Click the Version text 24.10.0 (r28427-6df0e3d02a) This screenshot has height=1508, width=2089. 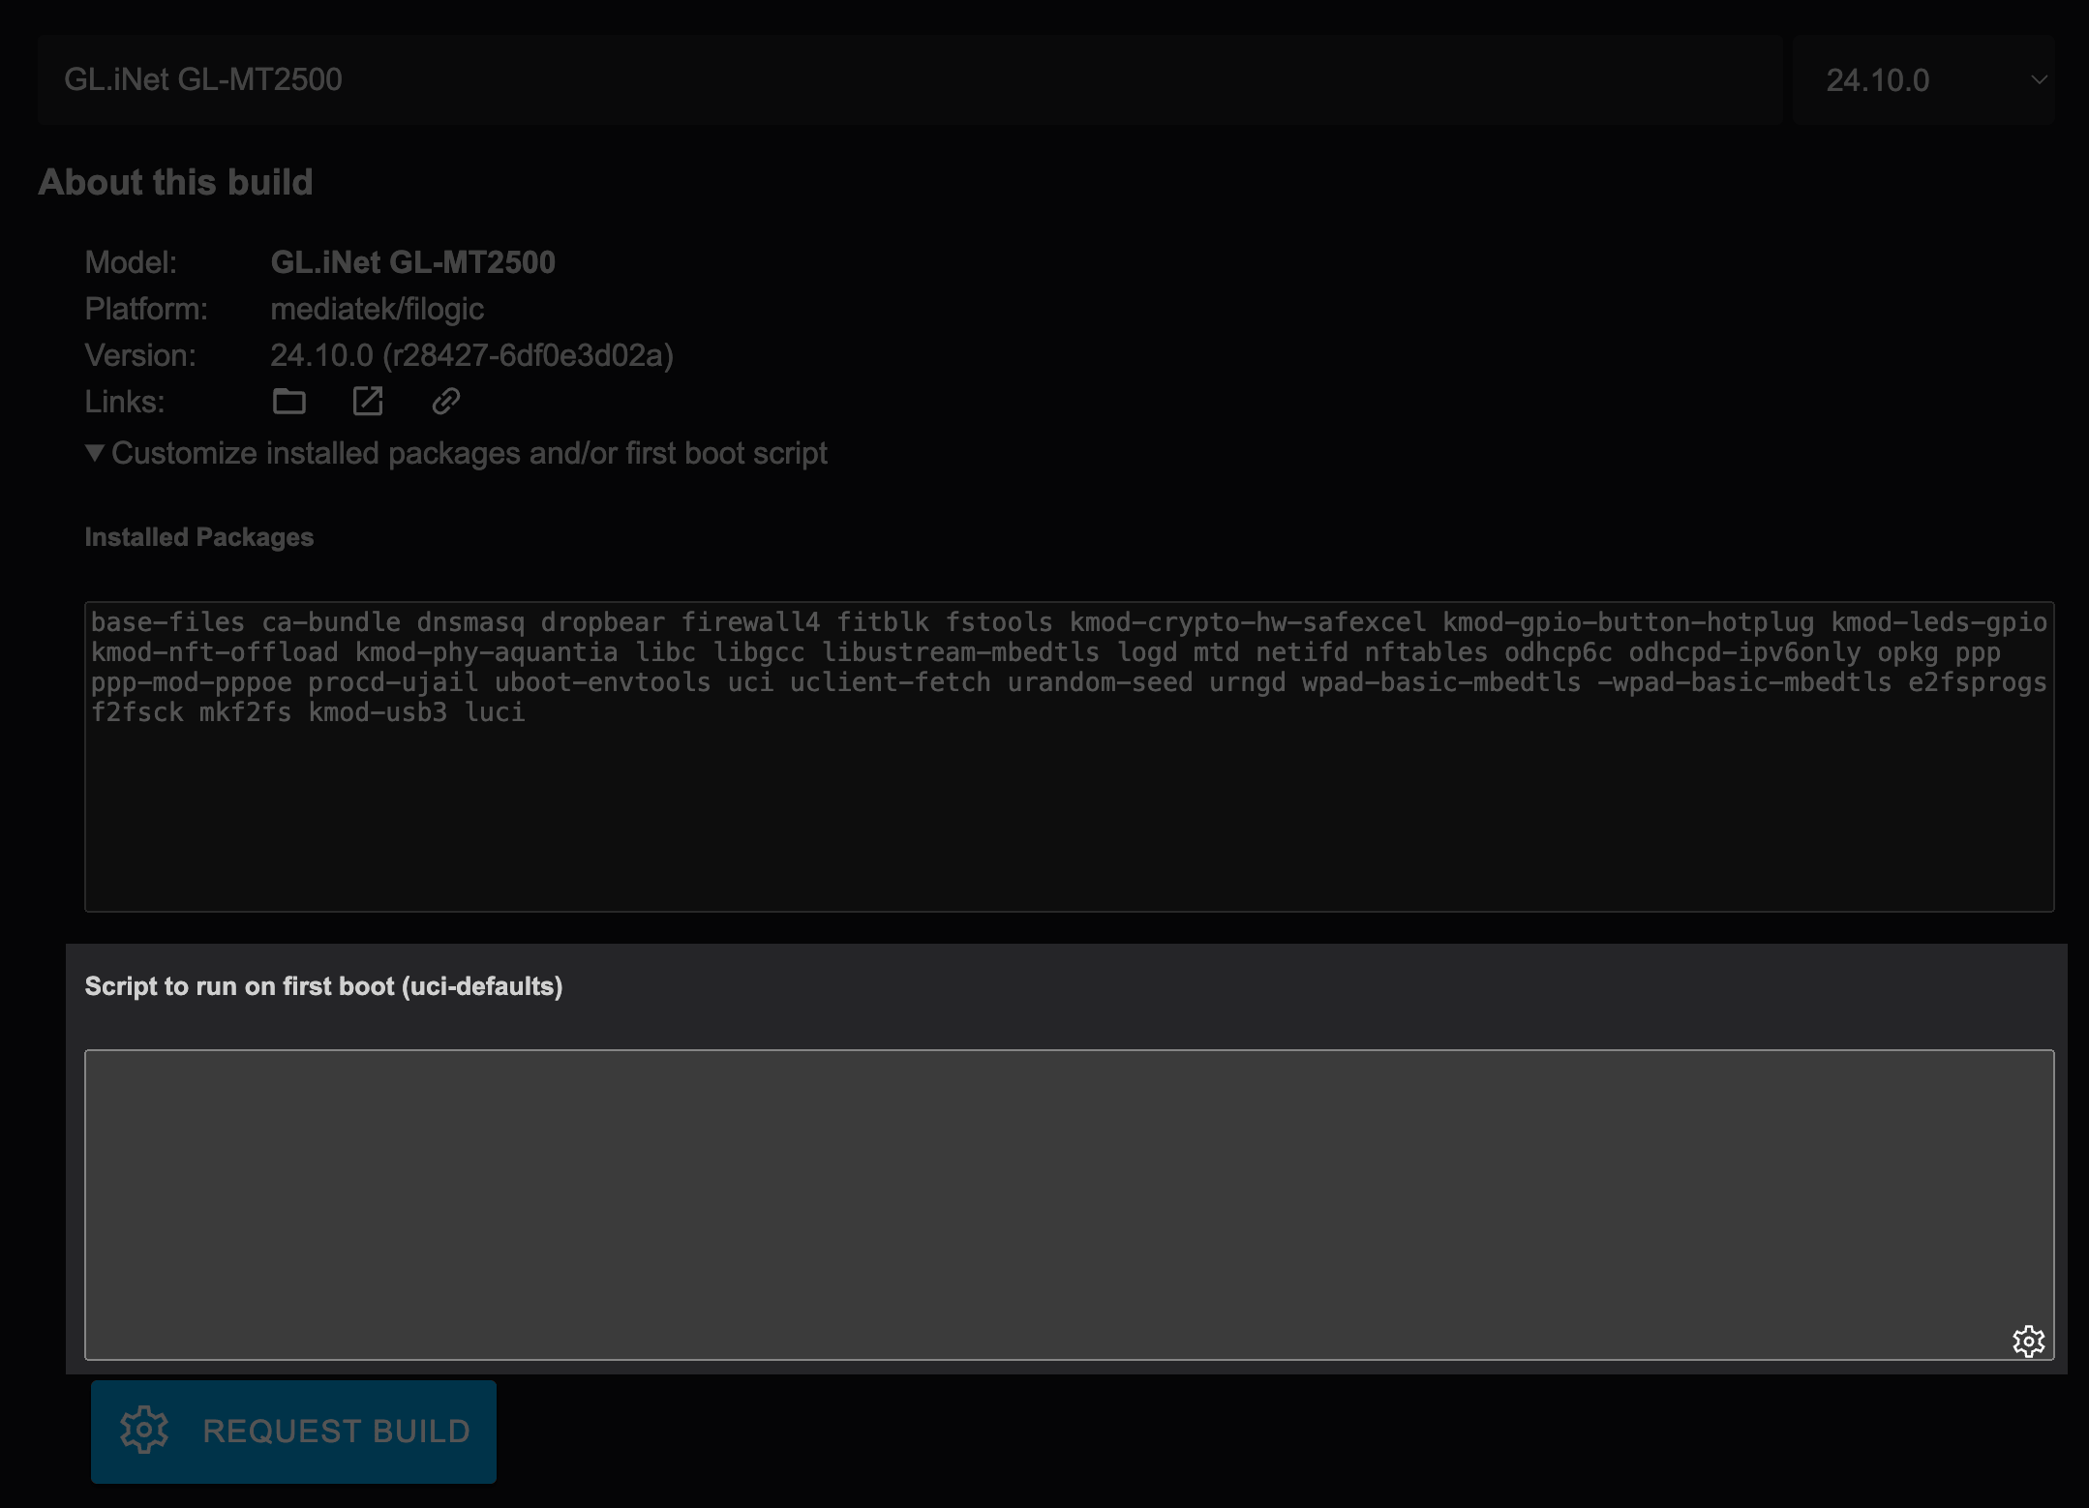471,354
